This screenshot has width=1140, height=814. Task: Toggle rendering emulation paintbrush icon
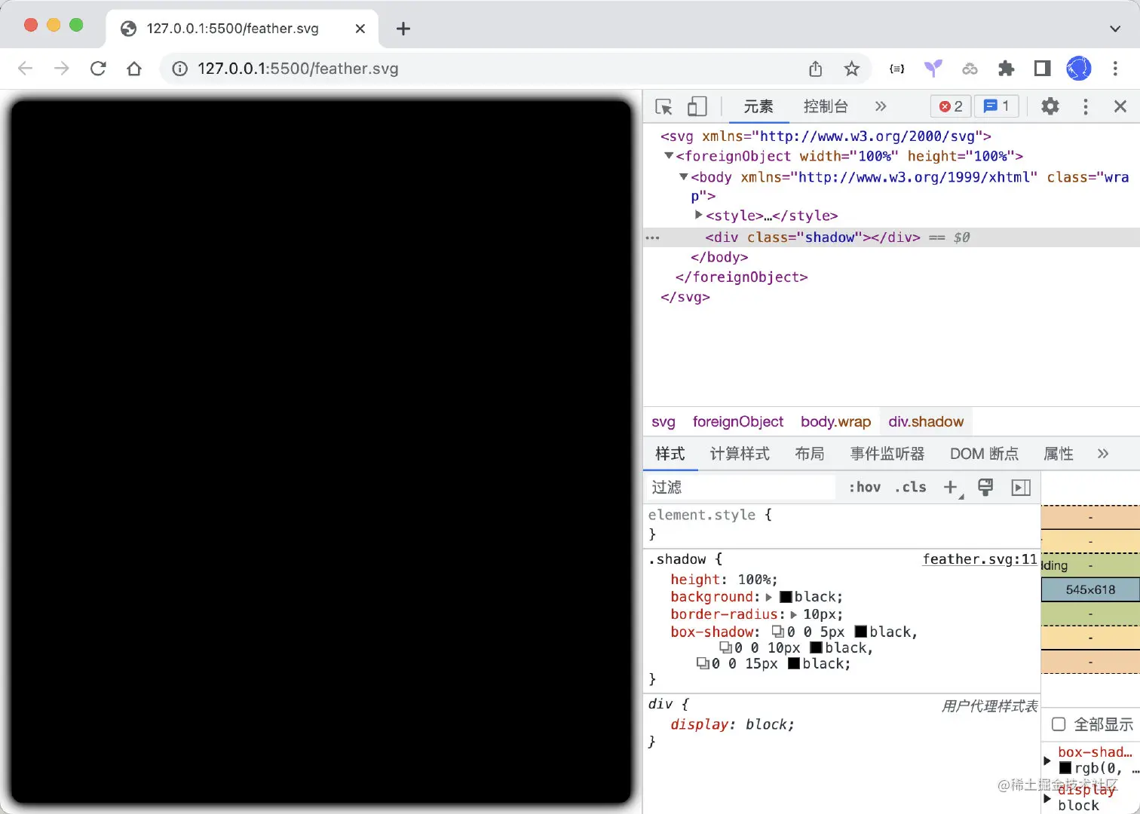[985, 487]
